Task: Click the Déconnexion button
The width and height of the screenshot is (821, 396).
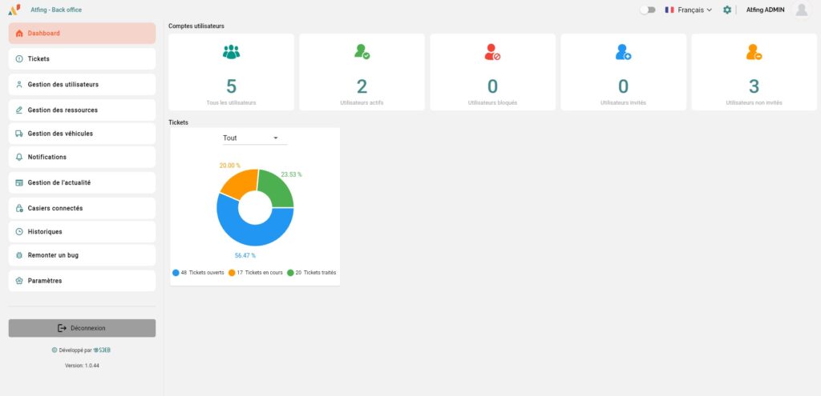Action: click(82, 328)
